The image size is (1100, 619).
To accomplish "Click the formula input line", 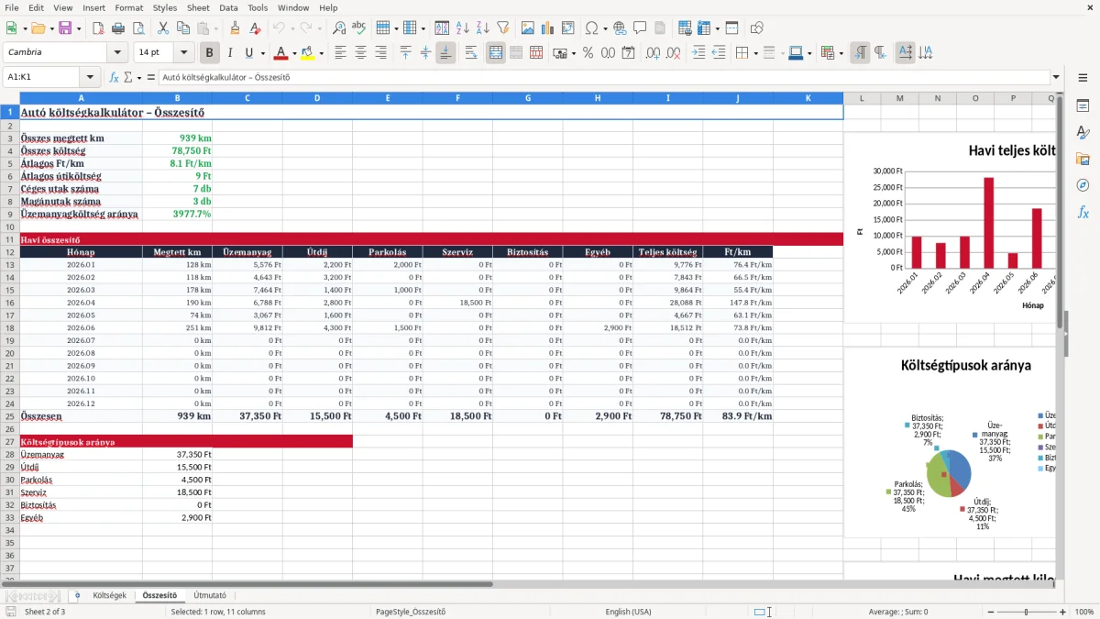I will point(603,77).
